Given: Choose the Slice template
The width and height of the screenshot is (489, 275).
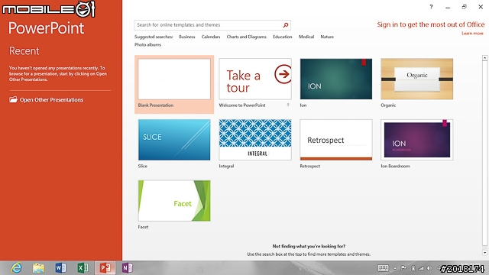Looking at the screenshot, I should coord(174,140).
